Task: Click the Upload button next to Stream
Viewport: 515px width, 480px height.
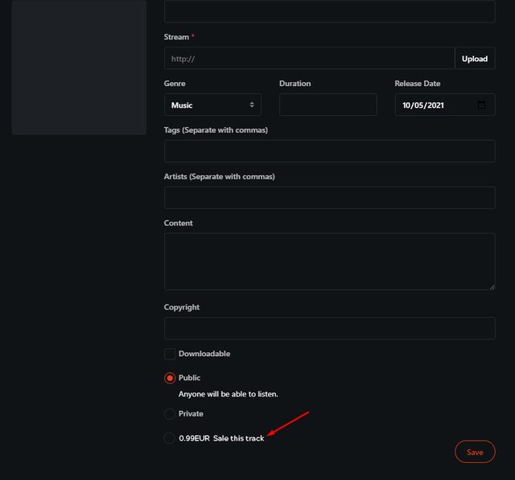Action: coord(475,59)
